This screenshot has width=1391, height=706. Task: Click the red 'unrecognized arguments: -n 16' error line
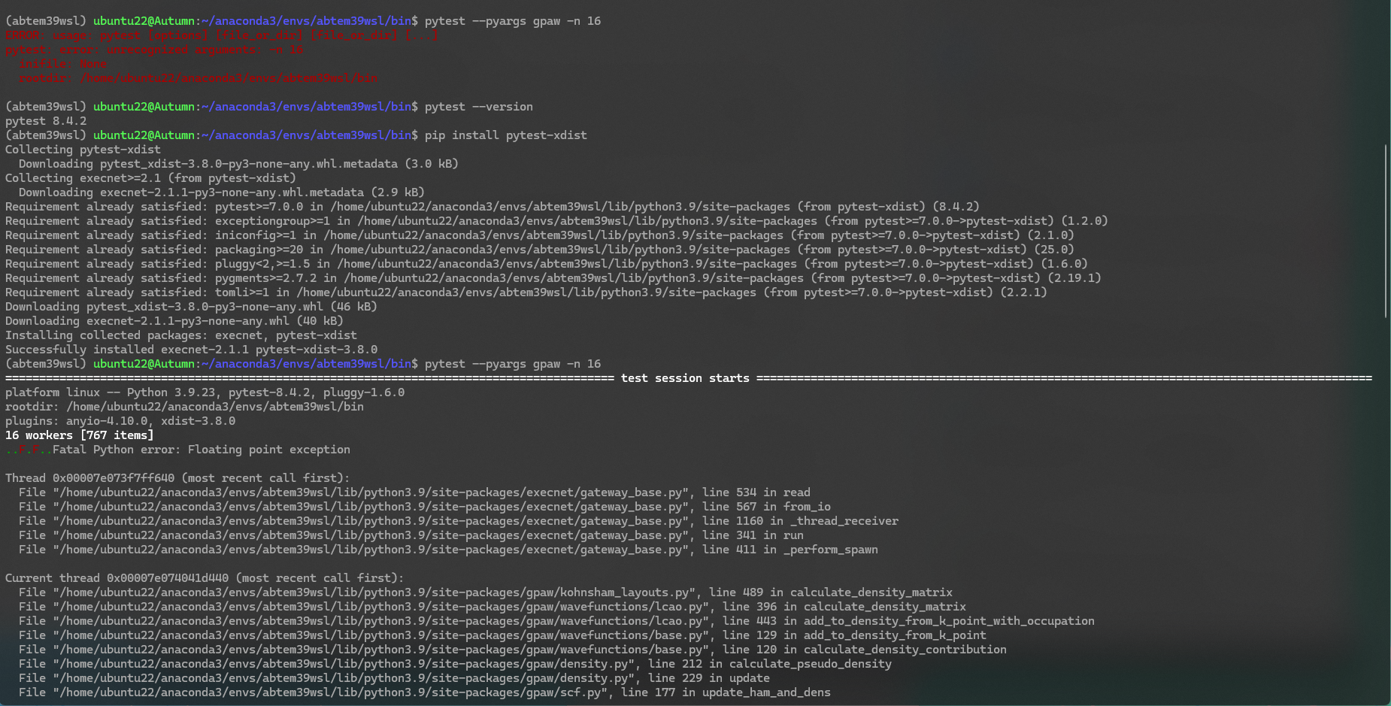pos(154,50)
